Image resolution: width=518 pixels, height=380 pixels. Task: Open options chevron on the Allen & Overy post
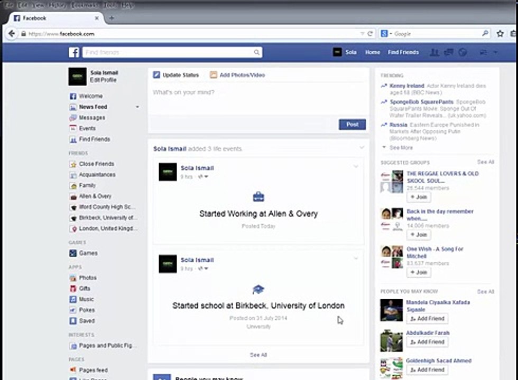pyautogui.click(x=356, y=166)
